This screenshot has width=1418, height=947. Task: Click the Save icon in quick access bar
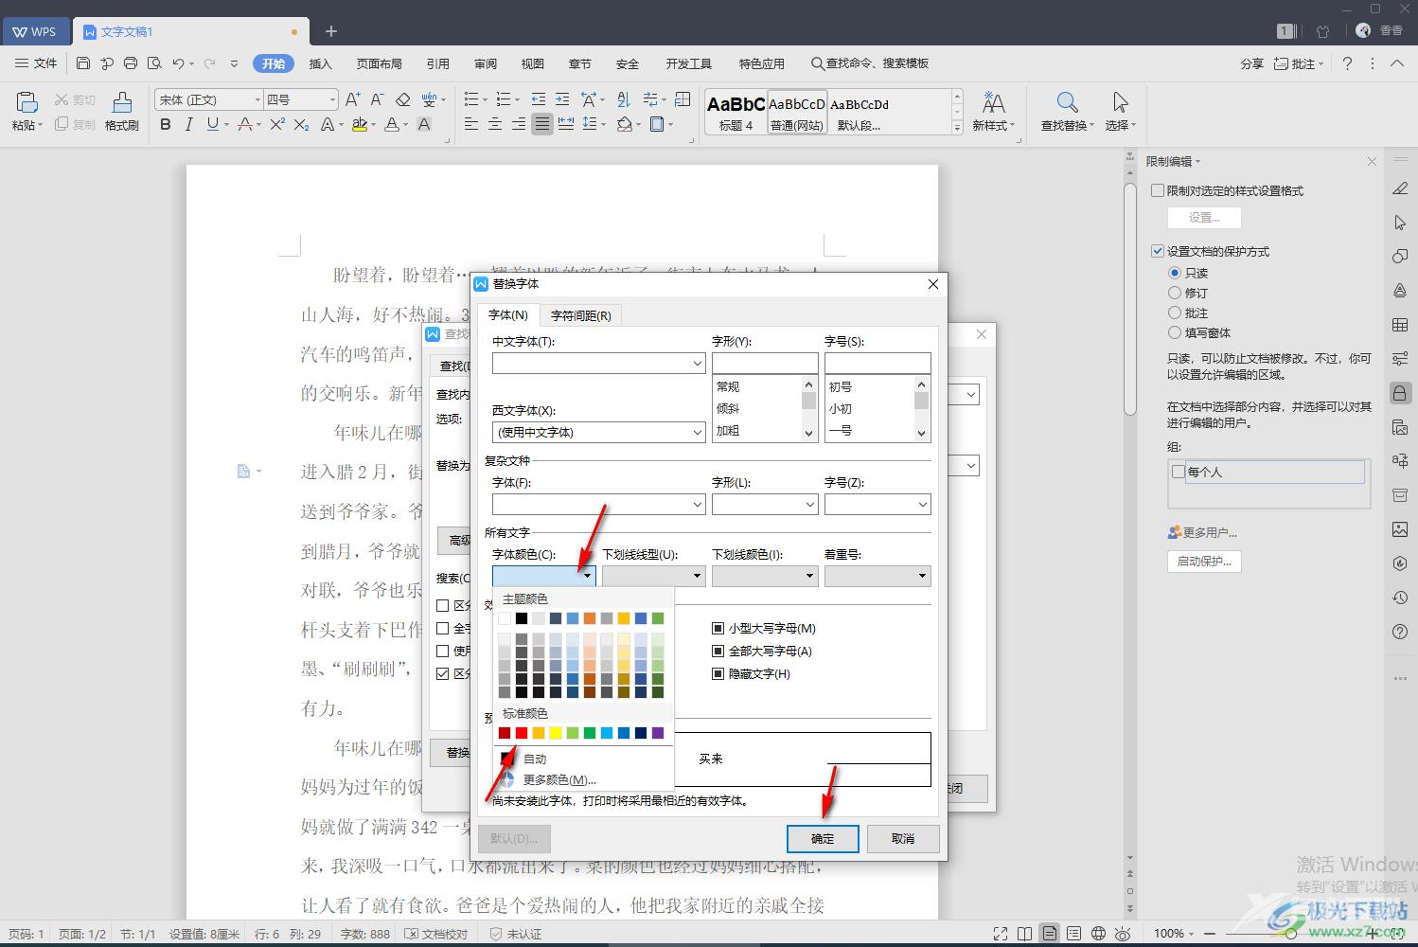click(83, 63)
